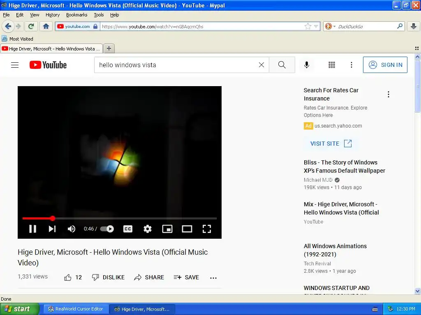Open Bliss Story of Windows XP video
Image resolution: width=421 pixels, height=315 pixels.
345,167
